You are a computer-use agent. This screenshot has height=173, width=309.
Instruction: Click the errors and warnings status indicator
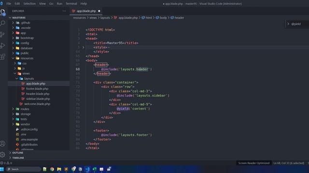click(x=6, y=163)
